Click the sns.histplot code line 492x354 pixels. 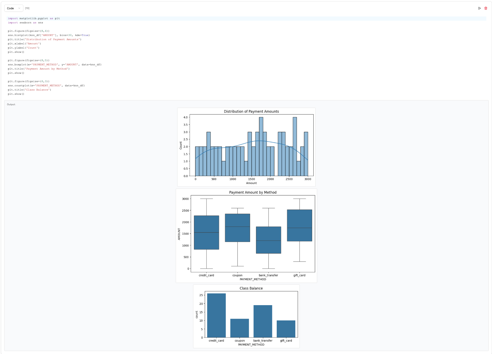pyautogui.click(x=49, y=35)
